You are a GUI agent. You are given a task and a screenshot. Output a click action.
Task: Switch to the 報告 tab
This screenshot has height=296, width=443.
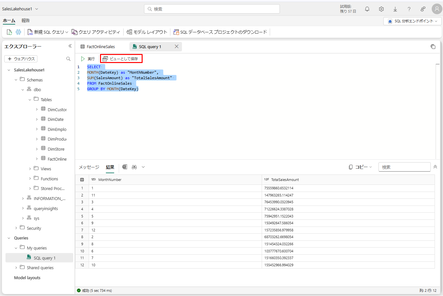coord(25,21)
